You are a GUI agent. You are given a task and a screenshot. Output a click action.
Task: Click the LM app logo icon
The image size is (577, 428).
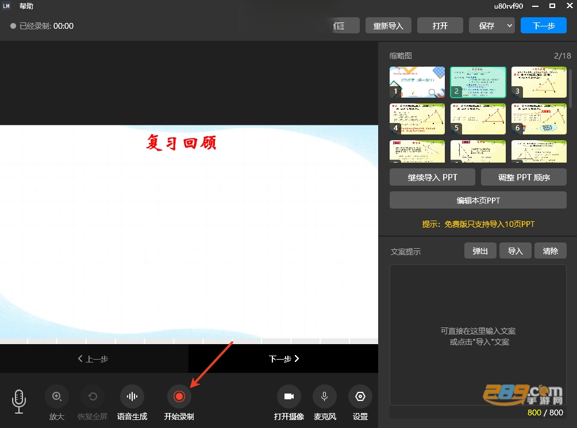[x=6, y=6]
